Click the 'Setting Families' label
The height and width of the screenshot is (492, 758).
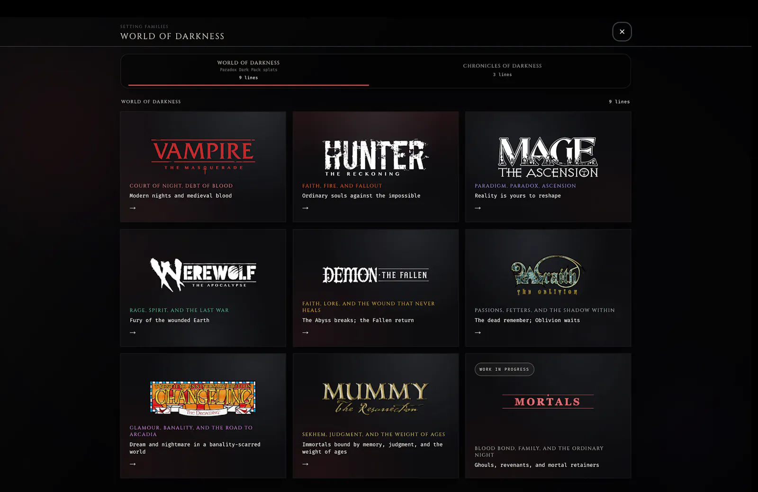coord(144,26)
